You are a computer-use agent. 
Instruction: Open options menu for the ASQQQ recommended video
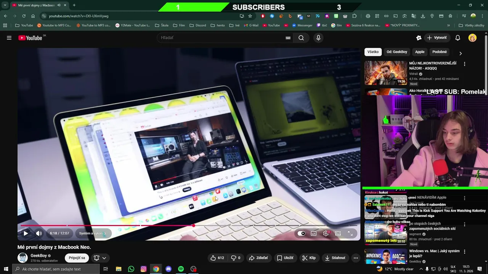(464, 64)
